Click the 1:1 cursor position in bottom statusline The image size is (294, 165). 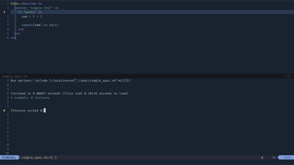[287, 158]
